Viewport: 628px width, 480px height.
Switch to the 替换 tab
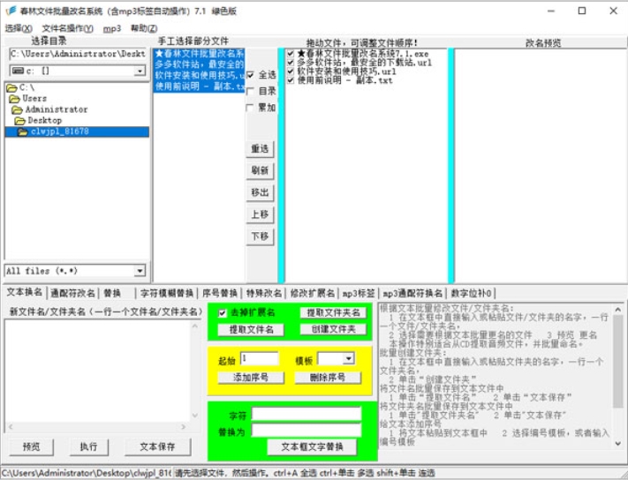pyautogui.click(x=116, y=293)
